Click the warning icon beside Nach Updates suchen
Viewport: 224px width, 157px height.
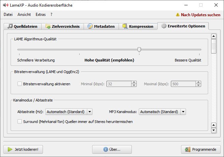click(x=178, y=15)
